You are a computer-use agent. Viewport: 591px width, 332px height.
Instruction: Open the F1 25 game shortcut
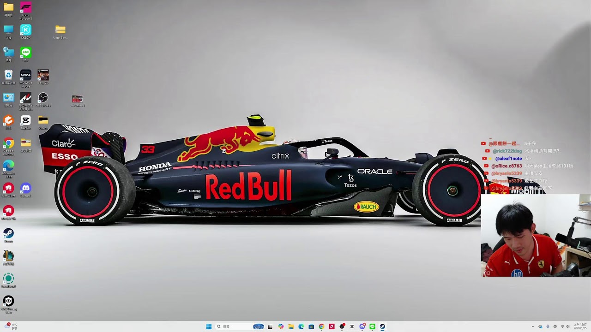pyautogui.click(x=43, y=77)
